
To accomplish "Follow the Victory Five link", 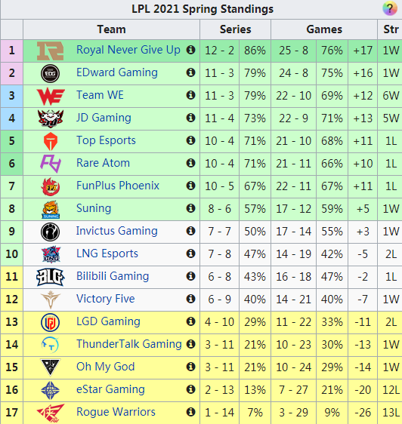I will point(106,299).
